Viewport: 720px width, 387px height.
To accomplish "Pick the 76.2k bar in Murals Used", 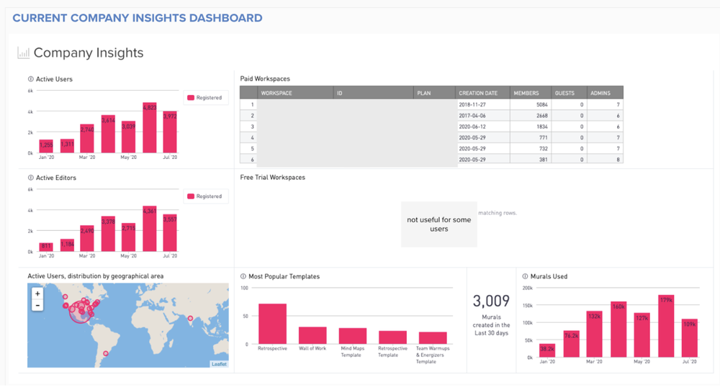I will [x=571, y=344].
